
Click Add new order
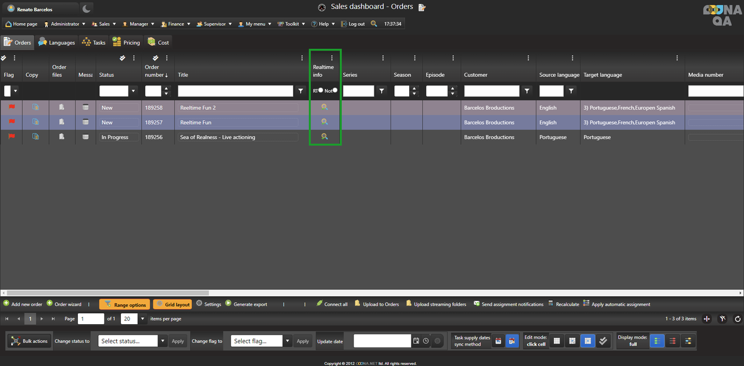click(23, 304)
